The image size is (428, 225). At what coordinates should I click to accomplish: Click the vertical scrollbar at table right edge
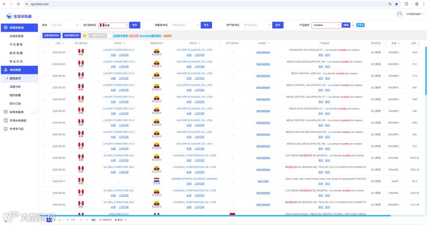[x=426, y=71]
